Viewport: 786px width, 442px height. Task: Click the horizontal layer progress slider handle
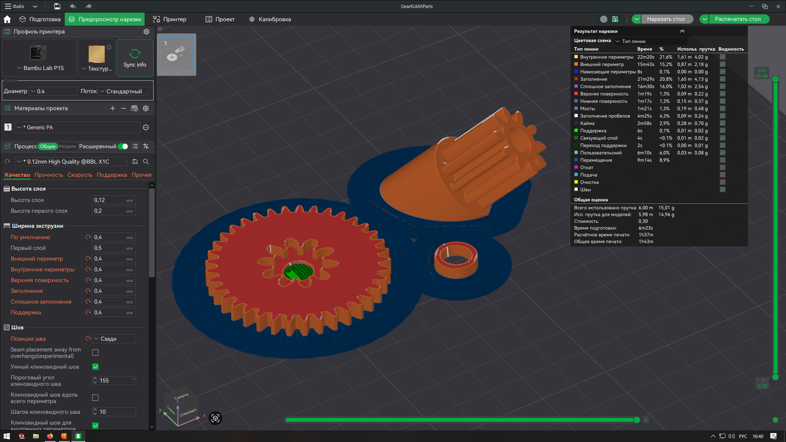click(x=637, y=420)
